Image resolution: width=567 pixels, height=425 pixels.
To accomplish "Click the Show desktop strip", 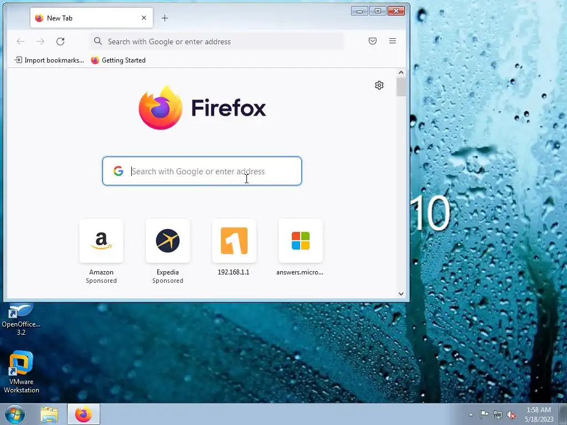I will (563, 414).
